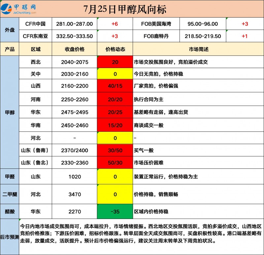Select the 河南 region cell
264x255 pixels.
point(36,99)
